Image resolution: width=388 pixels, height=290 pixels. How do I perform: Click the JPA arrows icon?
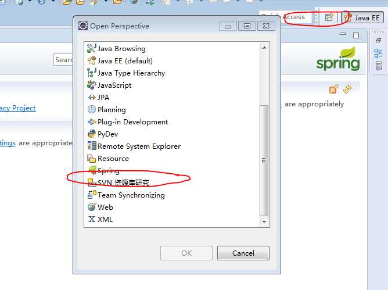92,97
